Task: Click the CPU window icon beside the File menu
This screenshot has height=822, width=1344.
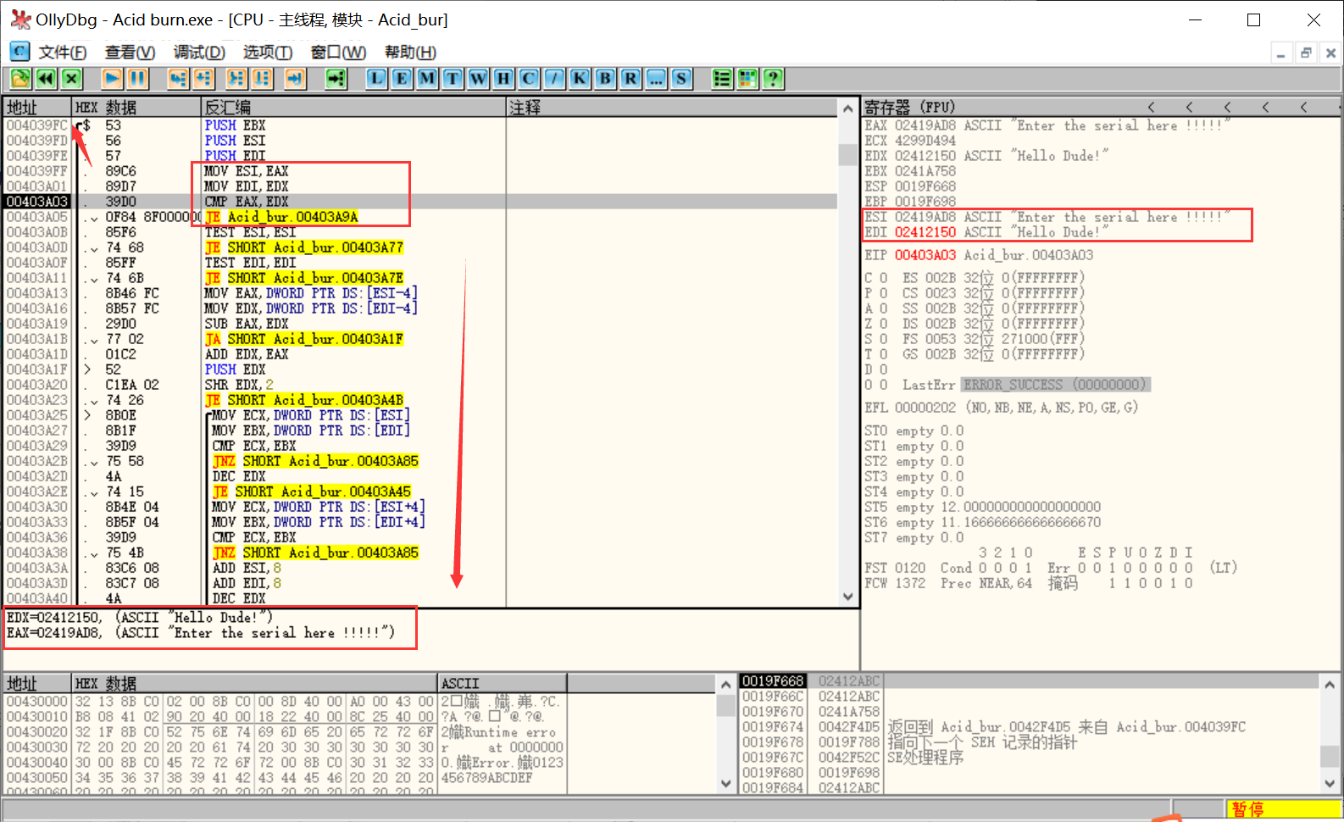Action: click(19, 52)
